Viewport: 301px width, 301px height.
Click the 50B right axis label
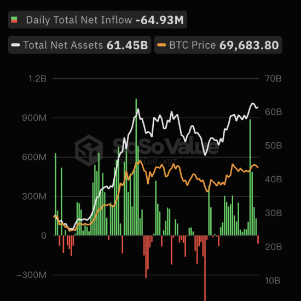pyautogui.click(x=273, y=146)
